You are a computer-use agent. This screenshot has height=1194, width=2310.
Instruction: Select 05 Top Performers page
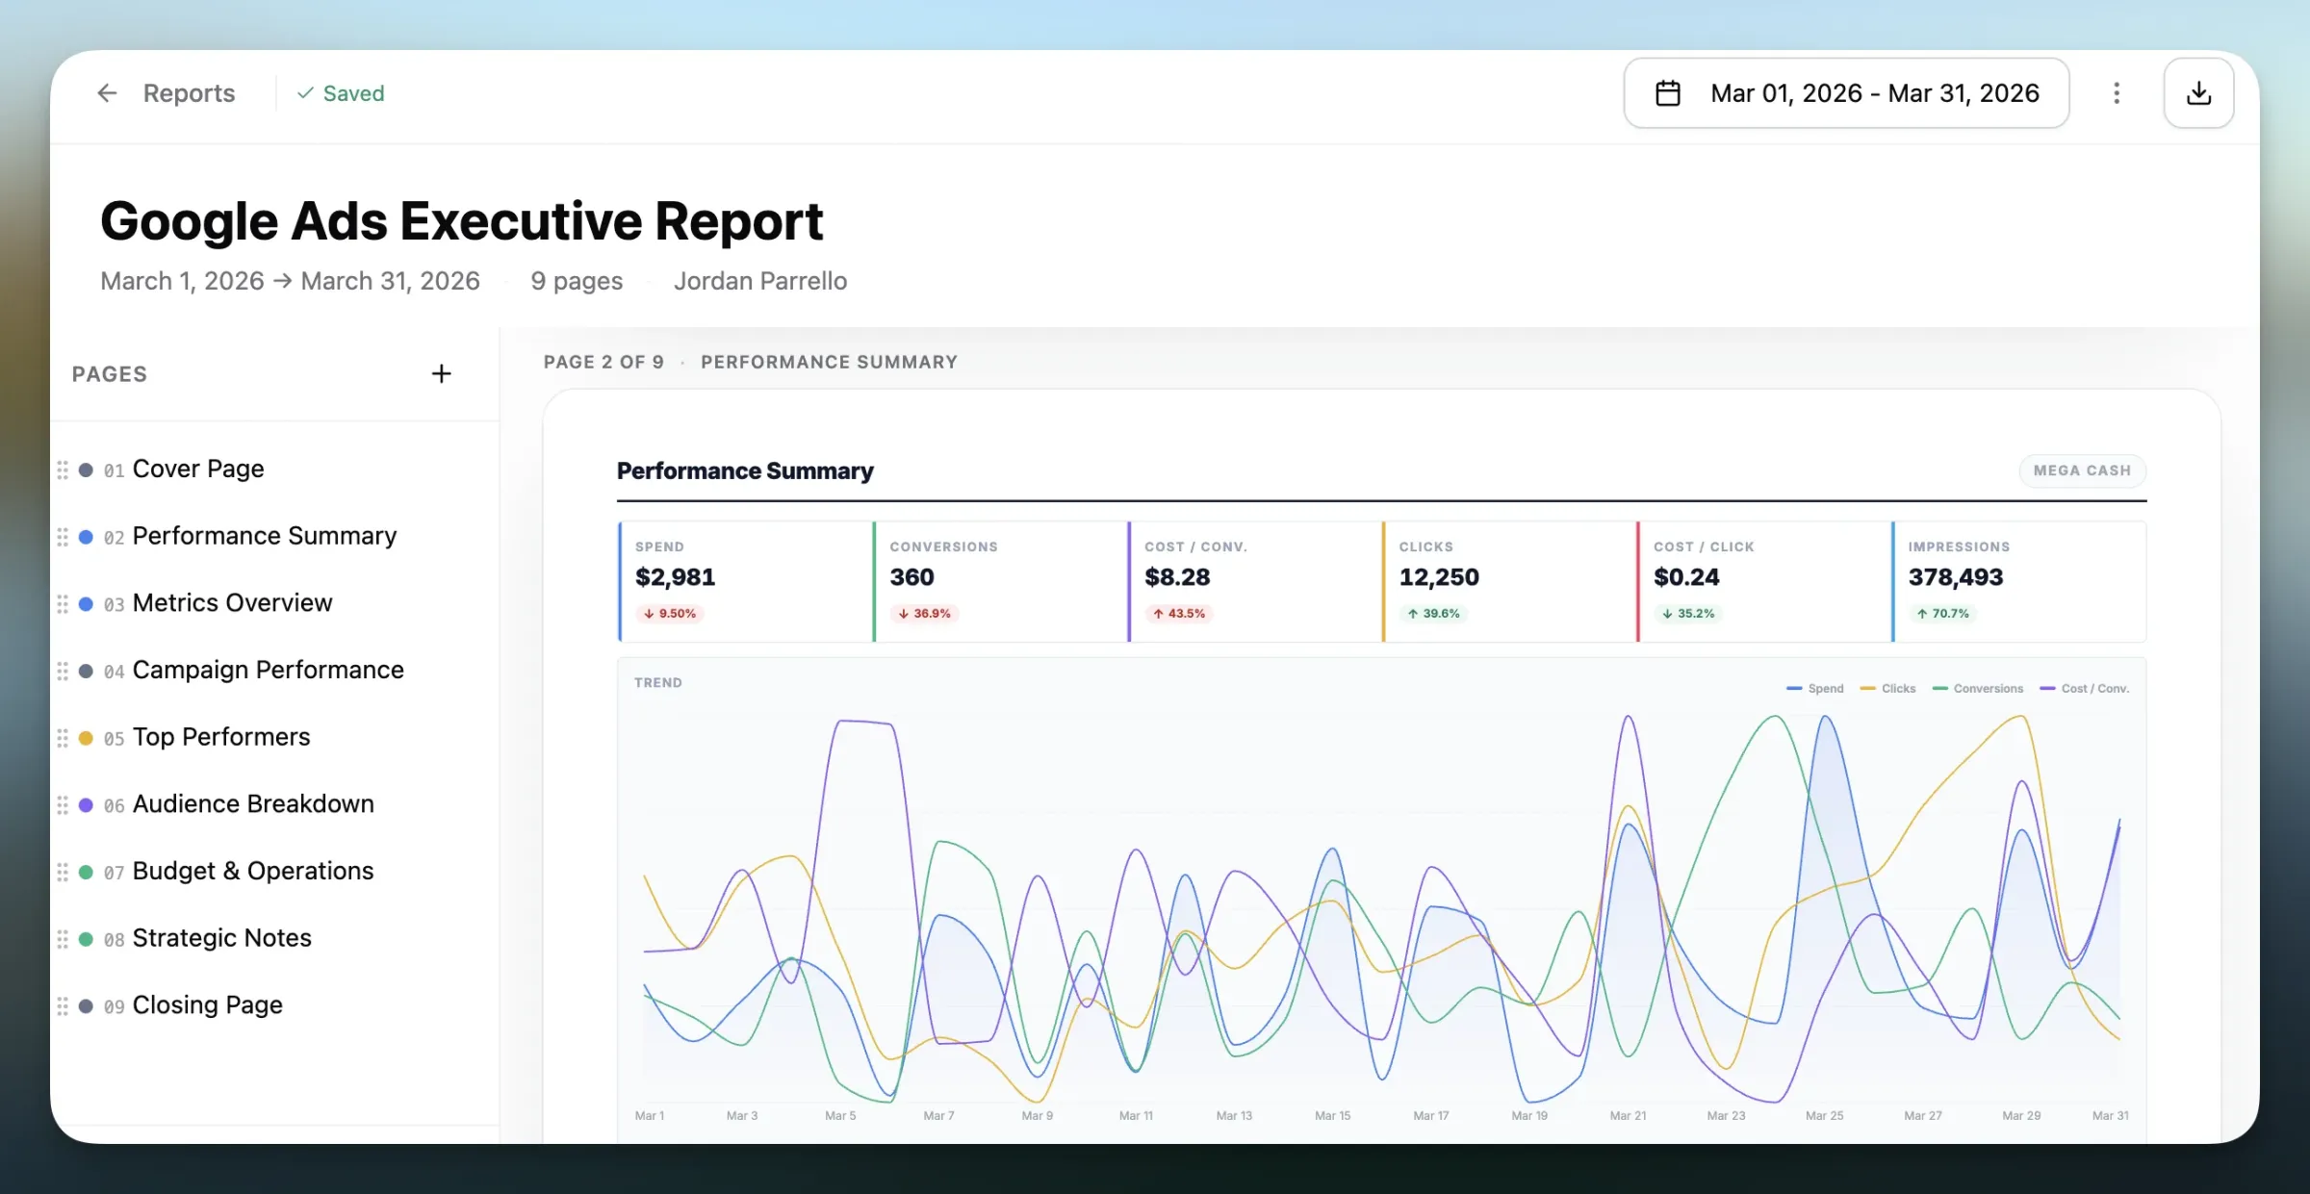pos(274,737)
